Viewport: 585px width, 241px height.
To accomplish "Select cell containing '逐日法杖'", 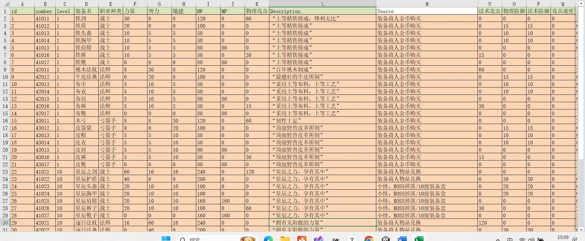I will (x=87, y=222).
